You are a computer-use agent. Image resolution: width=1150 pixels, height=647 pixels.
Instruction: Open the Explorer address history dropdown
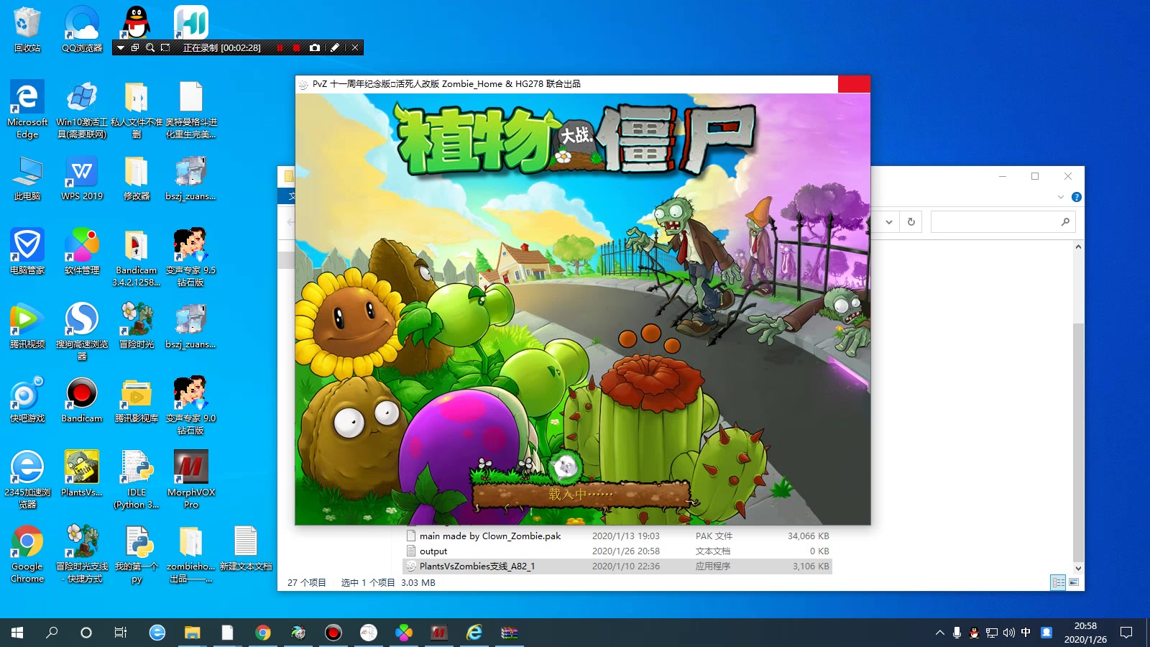coord(889,222)
